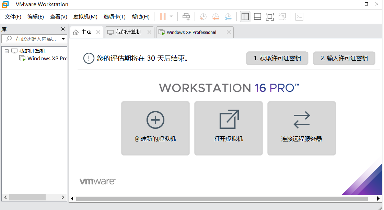384x210 pixels.
Task: Open the 帮助(H) menu
Action: 141,17
